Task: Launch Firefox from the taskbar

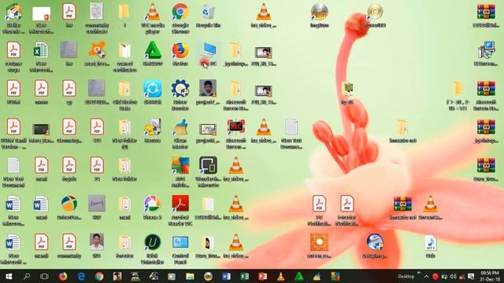Action: coord(63,276)
